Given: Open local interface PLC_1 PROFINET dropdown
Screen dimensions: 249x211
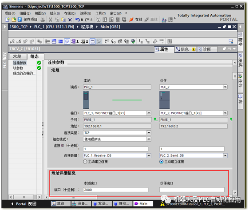Looking at the screenshot, I should [149, 113].
